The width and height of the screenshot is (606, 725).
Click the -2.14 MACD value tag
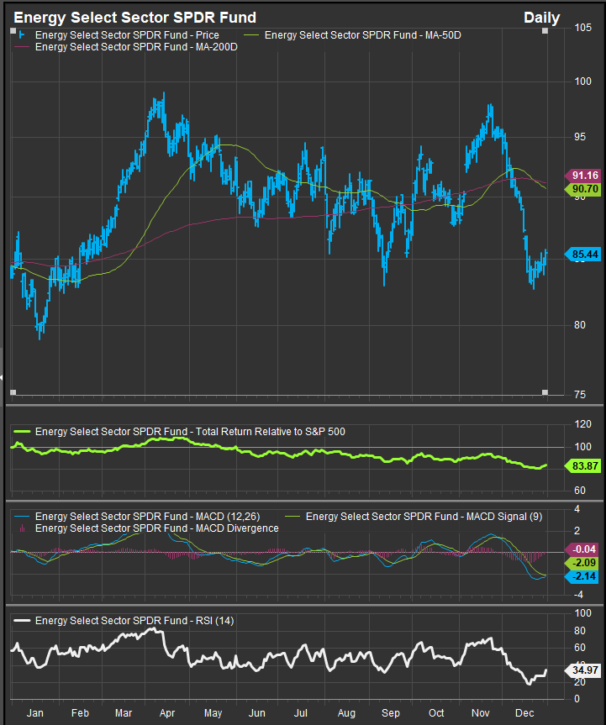[x=582, y=576]
